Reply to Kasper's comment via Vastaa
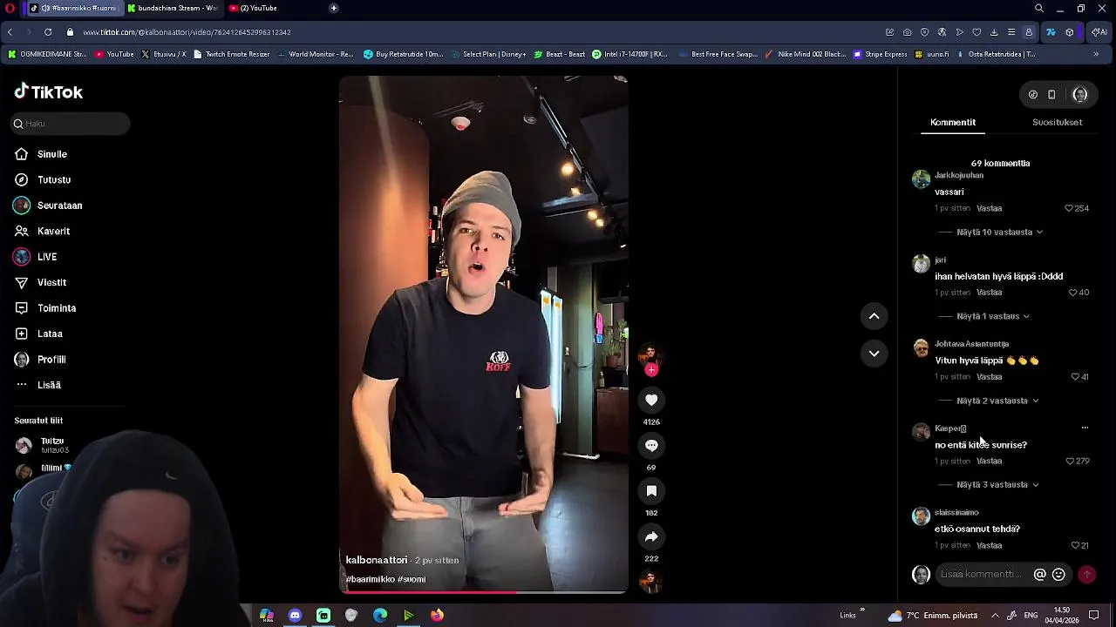This screenshot has height=627, width=1116. 989,462
